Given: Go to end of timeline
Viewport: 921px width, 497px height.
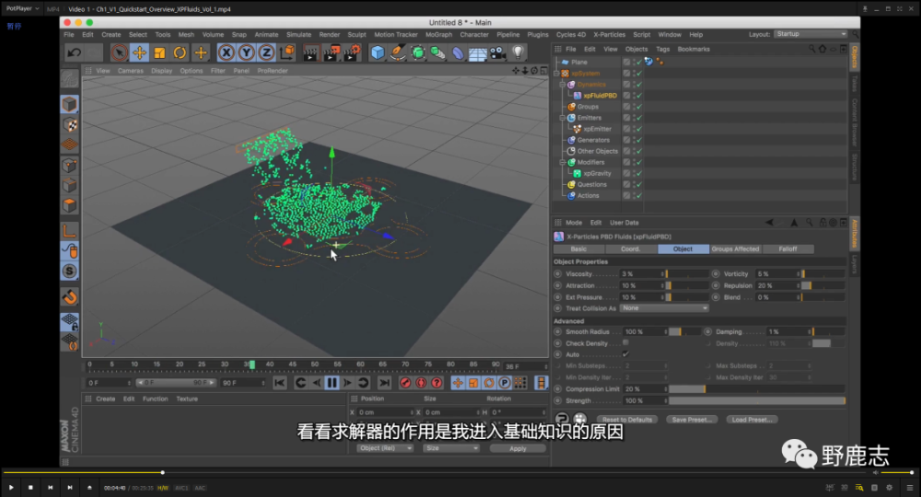Looking at the screenshot, I should point(384,383).
